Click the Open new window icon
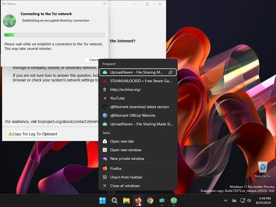The image size is (276, 207). click(105, 150)
